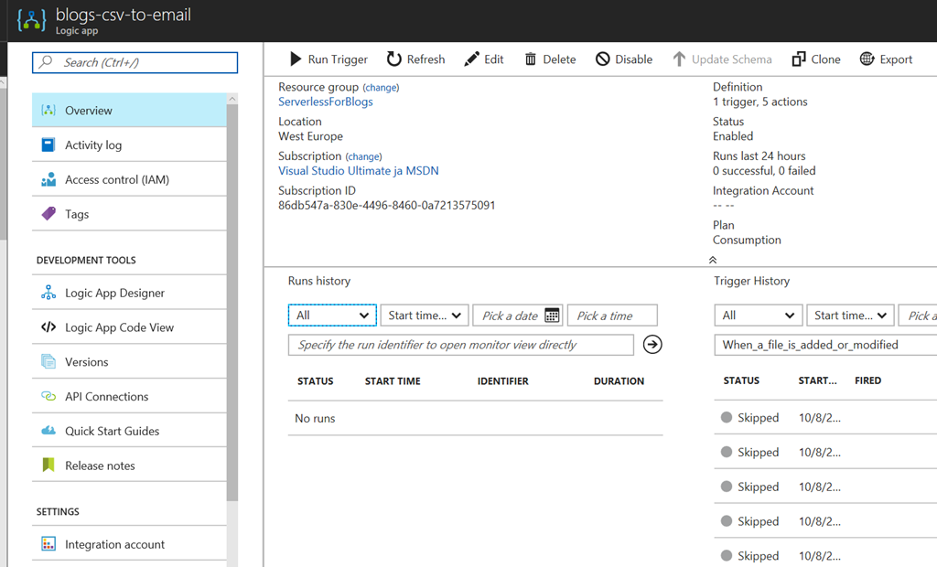Click the sidebar vertical scrollbar
This screenshot has height=567, width=937.
[x=232, y=302]
